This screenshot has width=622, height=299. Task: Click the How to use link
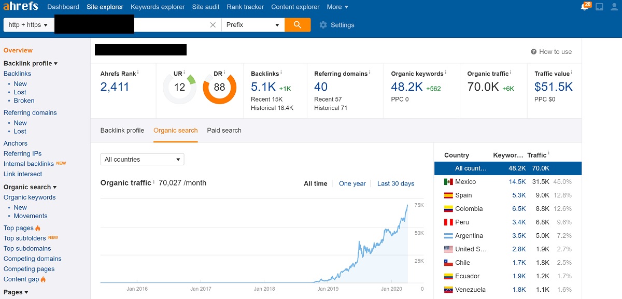(x=556, y=52)
